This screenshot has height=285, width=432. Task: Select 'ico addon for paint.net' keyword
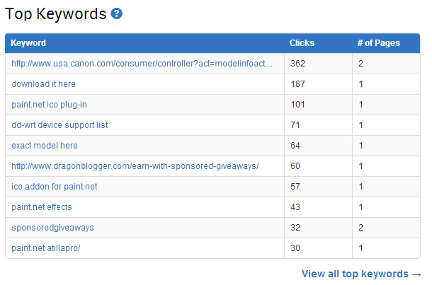click(55, 187)
